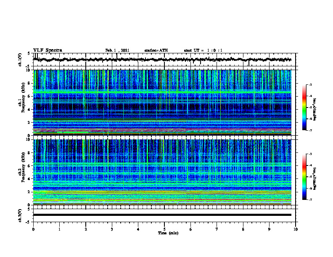333x257 pixels.
Task: Click the ch.2 "Frequency (kHz)" axis label
Action: tap(23, 167)
